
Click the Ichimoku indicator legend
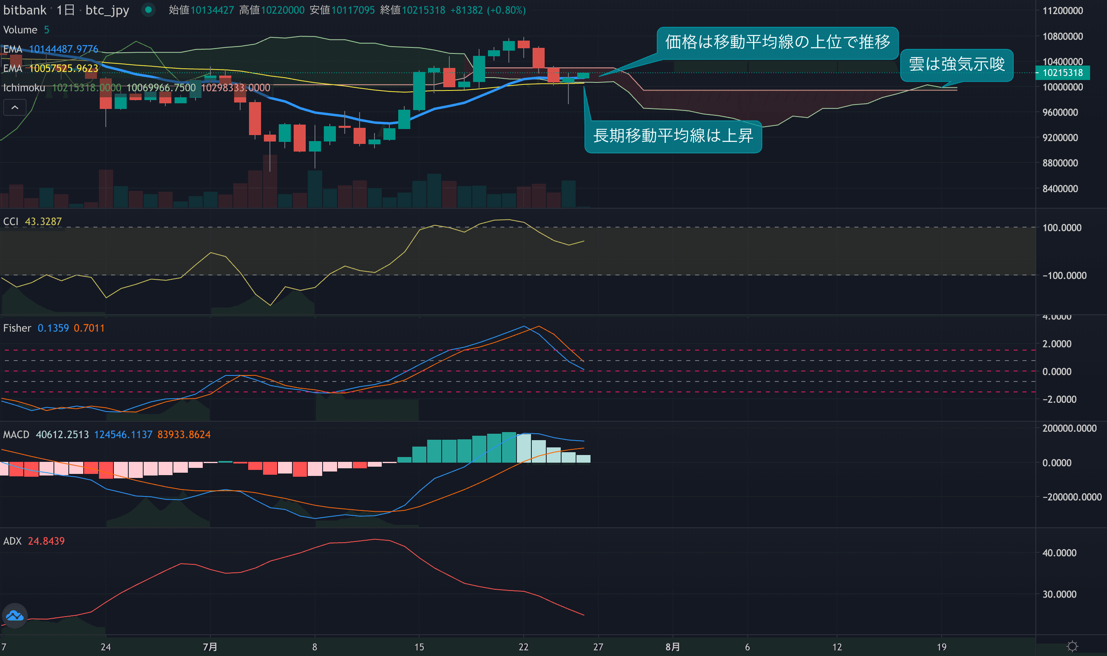click(24, 88)
